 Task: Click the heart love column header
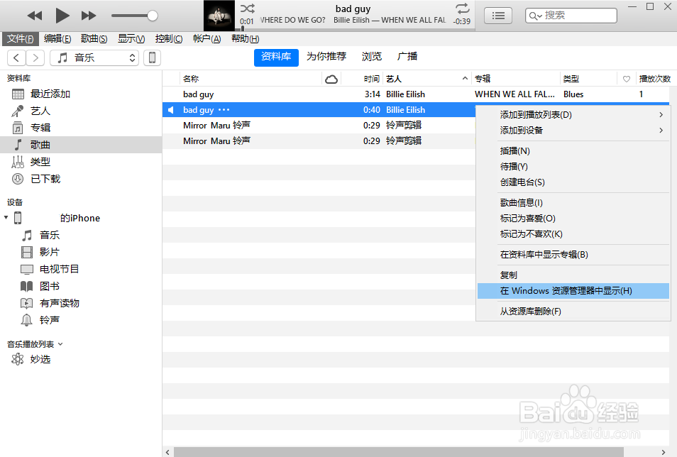pos(626,79)
